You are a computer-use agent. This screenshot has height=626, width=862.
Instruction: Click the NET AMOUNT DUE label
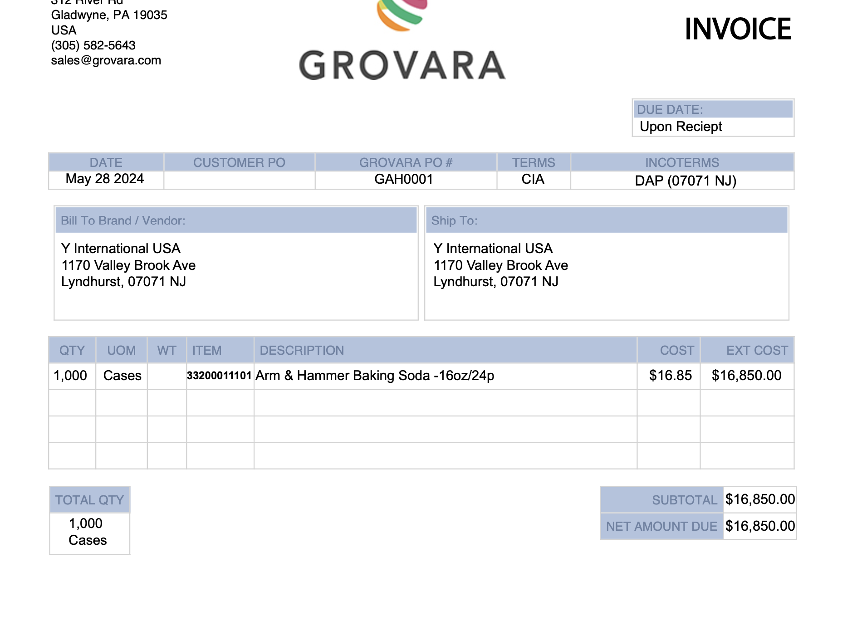pyautogui.click(x=661, y=526)
